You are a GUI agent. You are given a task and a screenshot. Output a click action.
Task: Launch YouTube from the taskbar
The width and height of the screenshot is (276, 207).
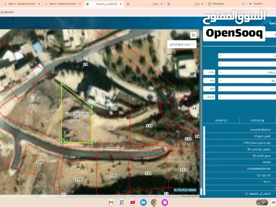coord(132,202)
